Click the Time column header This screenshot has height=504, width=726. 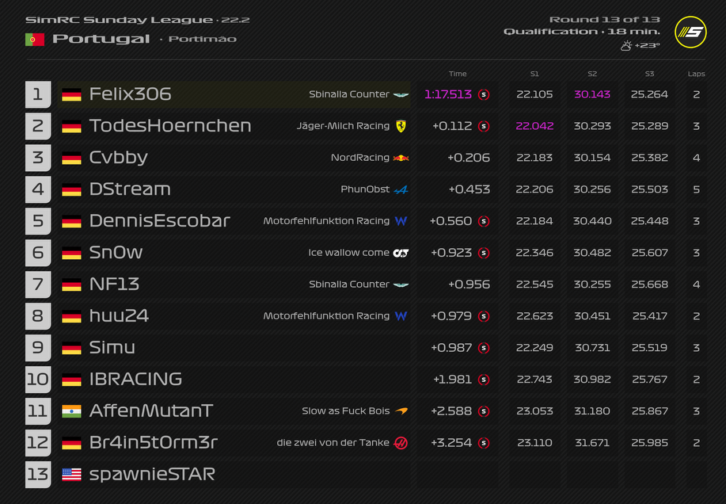tap(458, 74)
